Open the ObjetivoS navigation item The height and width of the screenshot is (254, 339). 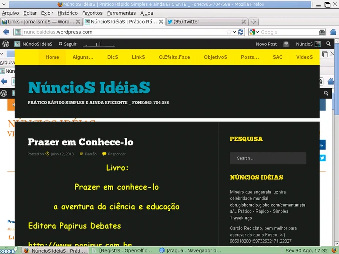pos(215,57)
